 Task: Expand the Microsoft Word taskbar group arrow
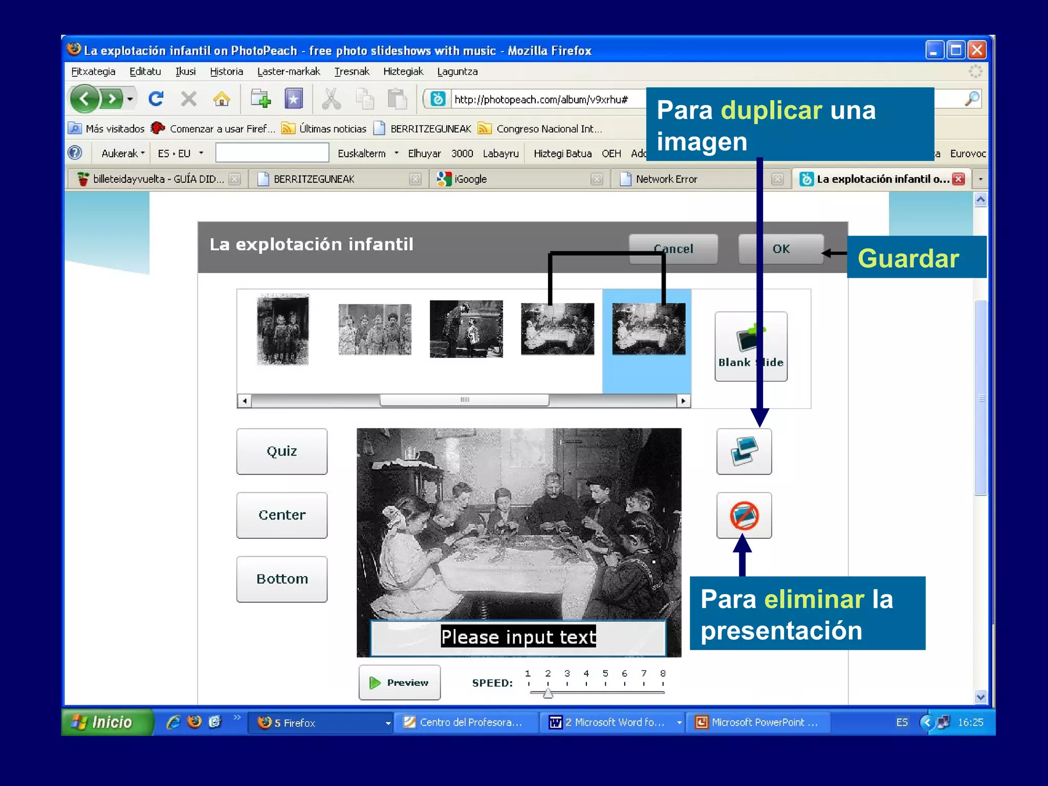tap(679, 723)
